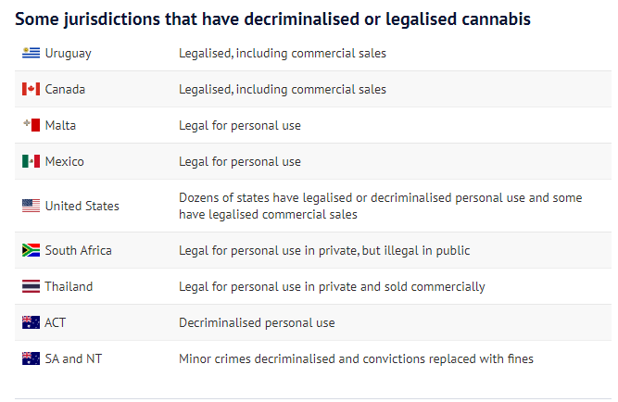
Task: Click the United States country label
Action: click(82, 206)
